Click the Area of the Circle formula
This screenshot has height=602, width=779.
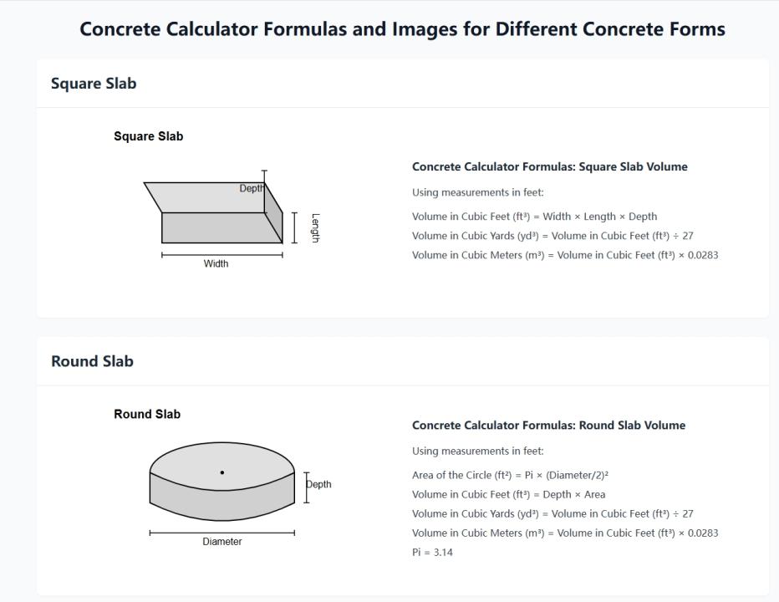pos(510,475)
